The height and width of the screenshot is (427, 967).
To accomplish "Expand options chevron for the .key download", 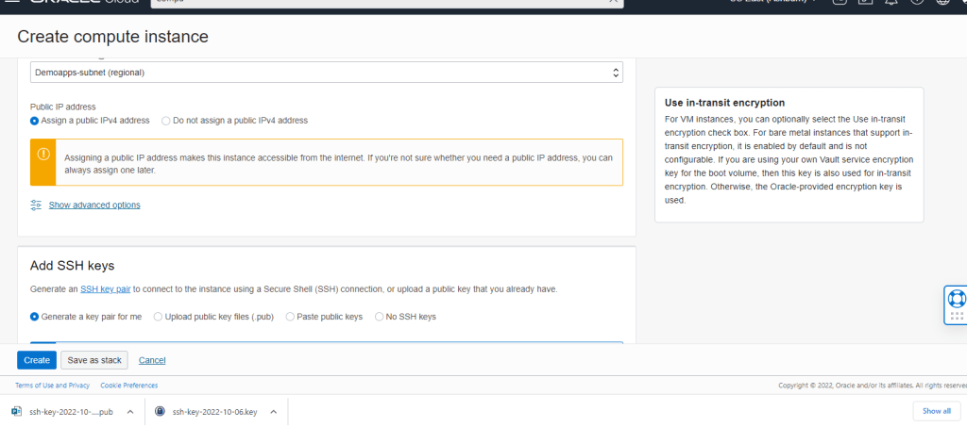I will 273,411.
